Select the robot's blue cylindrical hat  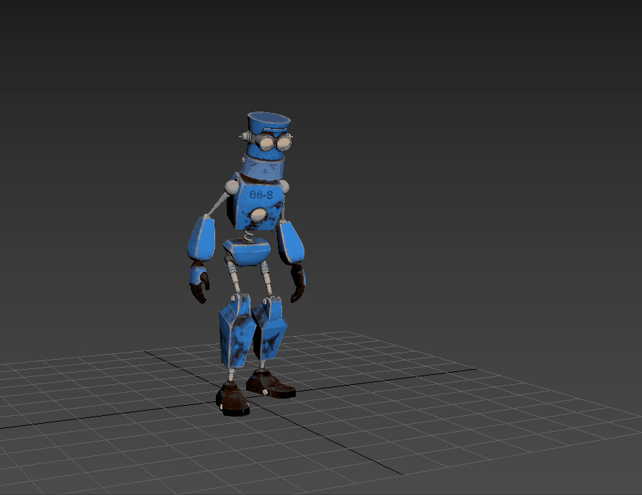click(x=268, y=122)
